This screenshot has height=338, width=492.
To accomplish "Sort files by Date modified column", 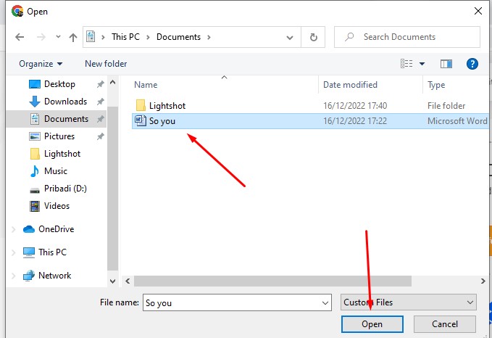I will [x=350, y=85].
